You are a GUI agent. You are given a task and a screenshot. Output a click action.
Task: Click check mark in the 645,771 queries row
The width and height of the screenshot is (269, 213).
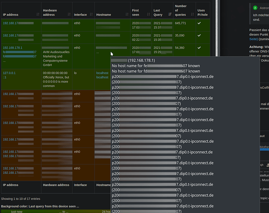[x=199, y=23]
